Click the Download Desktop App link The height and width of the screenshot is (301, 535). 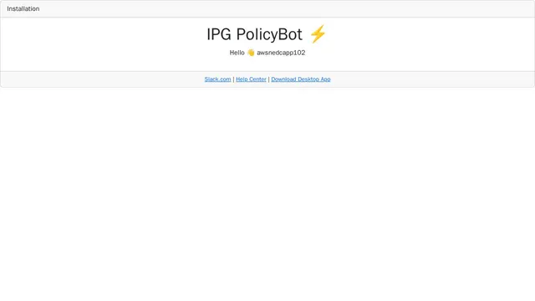[x=301, y=79]
